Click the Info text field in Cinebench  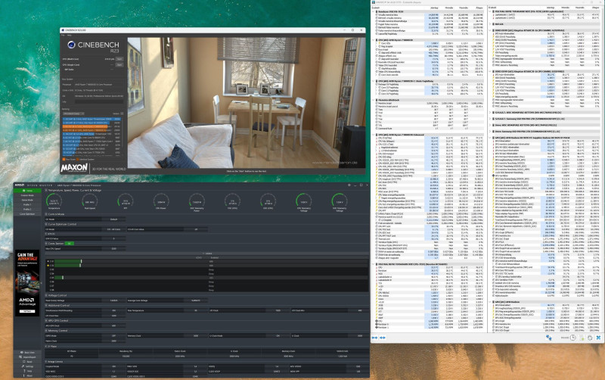(99, 102)
